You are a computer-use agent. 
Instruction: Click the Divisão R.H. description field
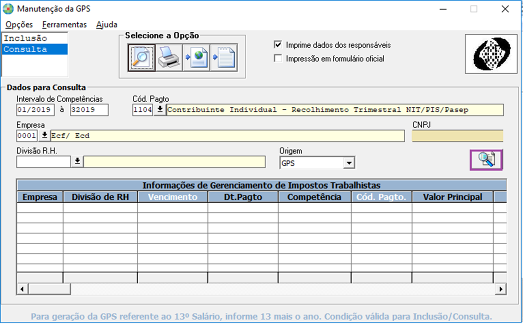point(174,162)
